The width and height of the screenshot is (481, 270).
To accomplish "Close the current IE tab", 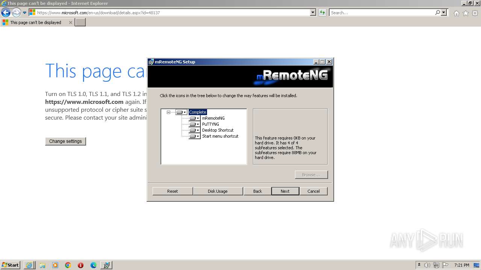I will coord(70,22).
